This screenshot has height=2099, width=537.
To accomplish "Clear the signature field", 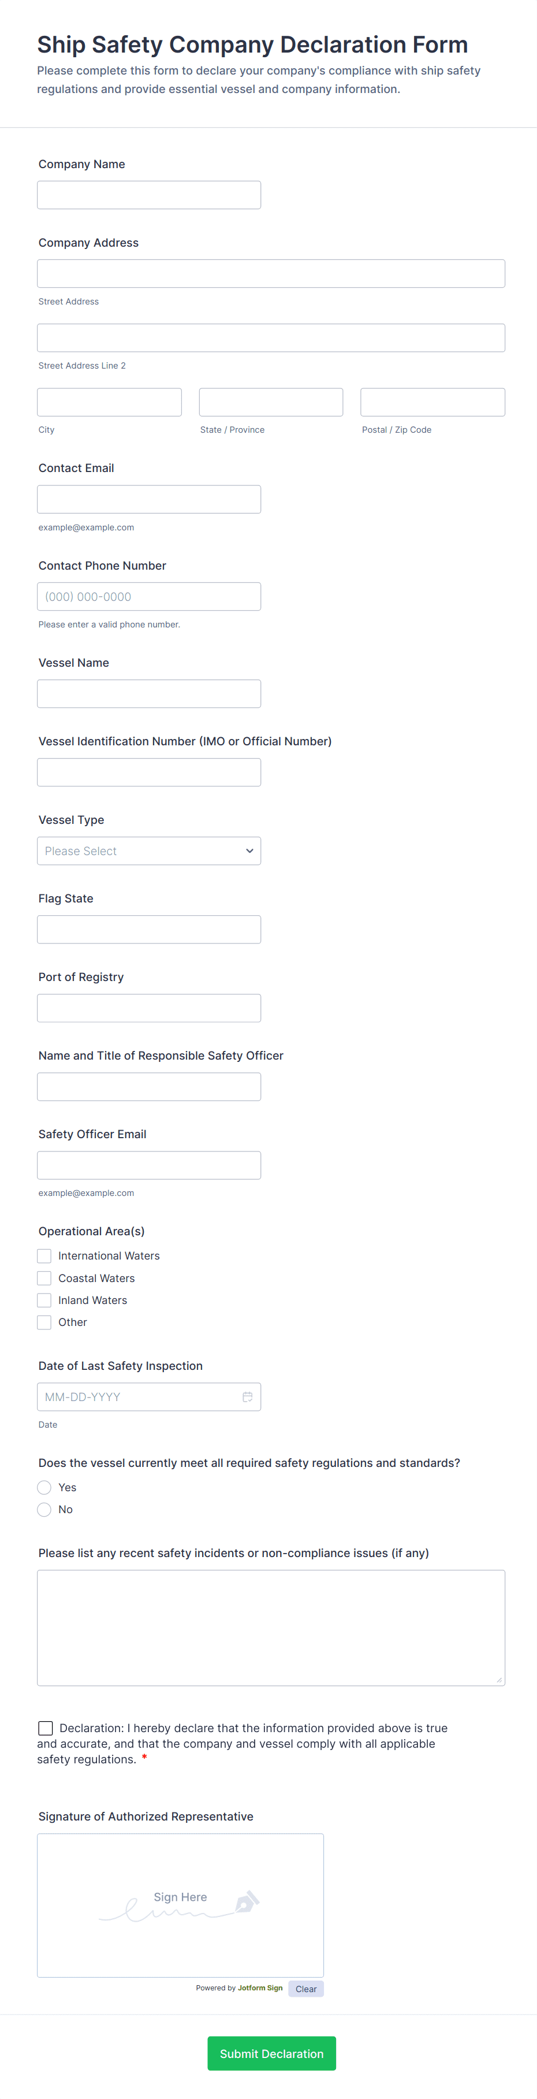I will point(305,1989).
